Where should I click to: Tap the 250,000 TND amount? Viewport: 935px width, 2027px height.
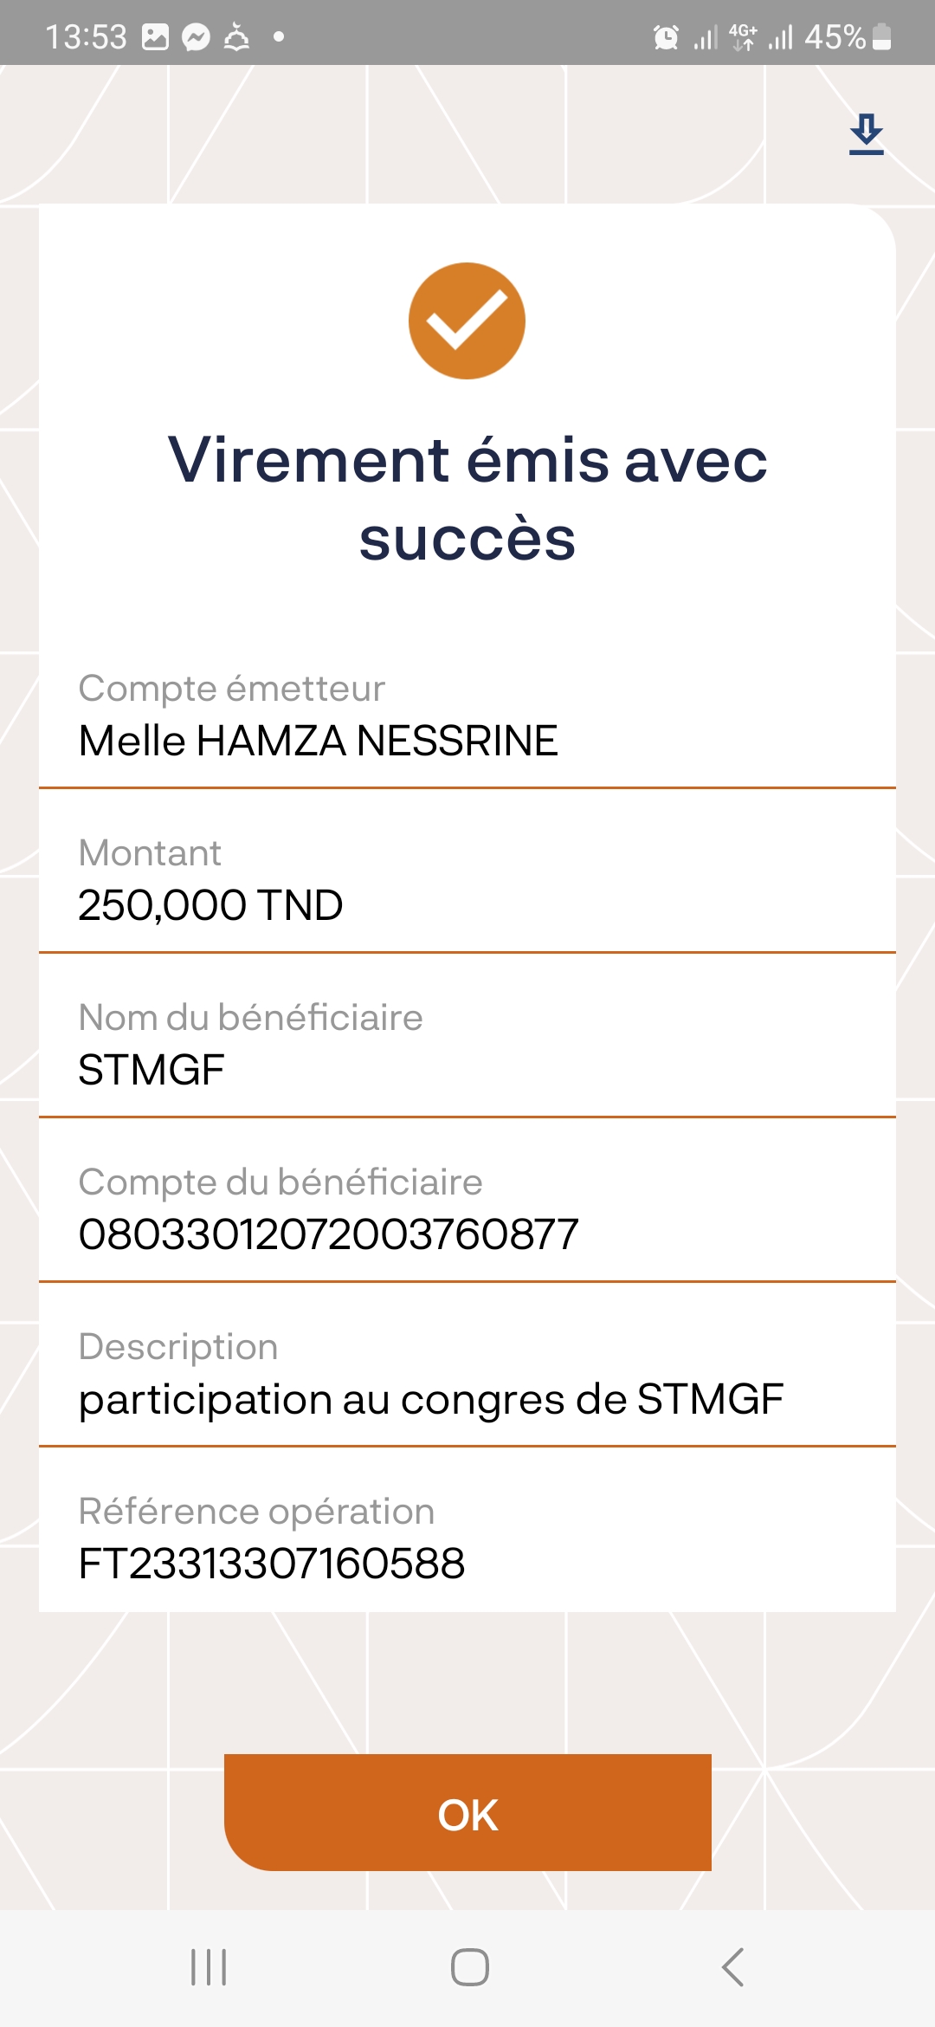click(210, 906)
